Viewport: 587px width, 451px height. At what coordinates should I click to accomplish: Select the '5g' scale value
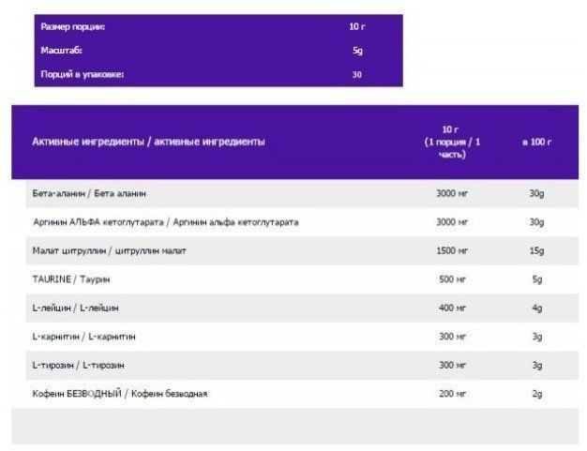click(x=357, y=51)
